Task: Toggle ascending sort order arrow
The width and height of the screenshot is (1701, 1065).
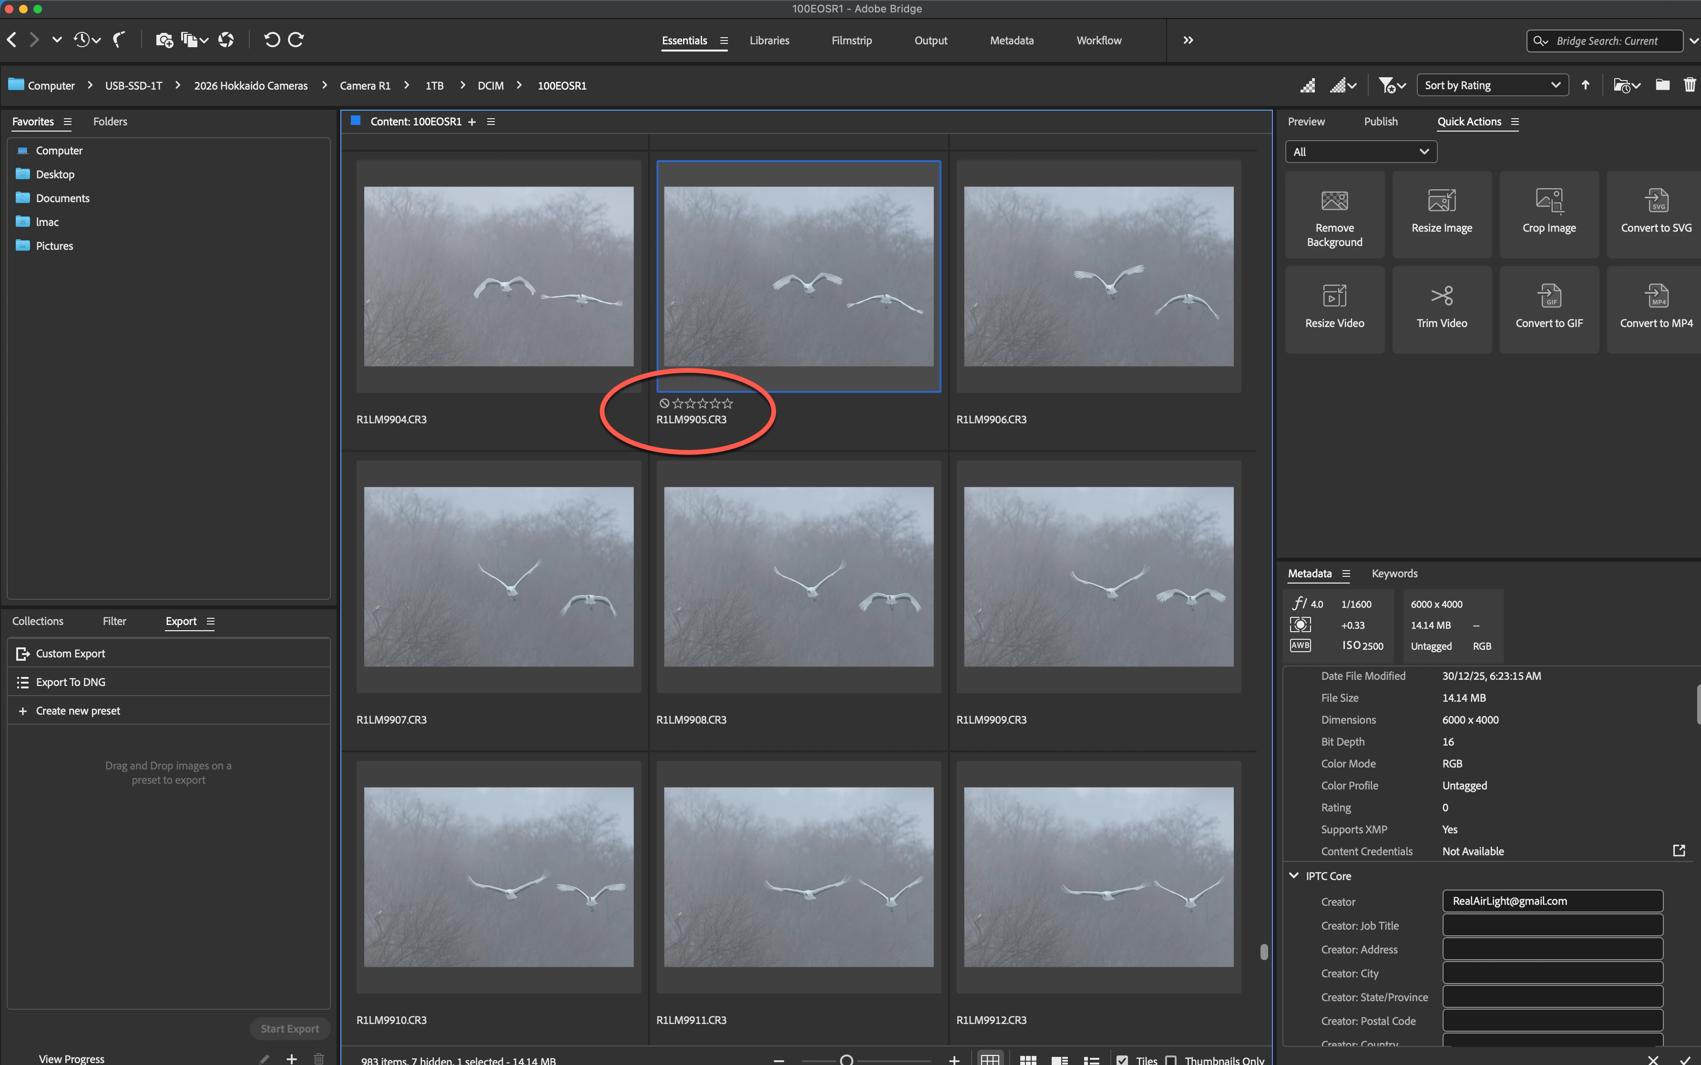Action: coord(1585,85)
